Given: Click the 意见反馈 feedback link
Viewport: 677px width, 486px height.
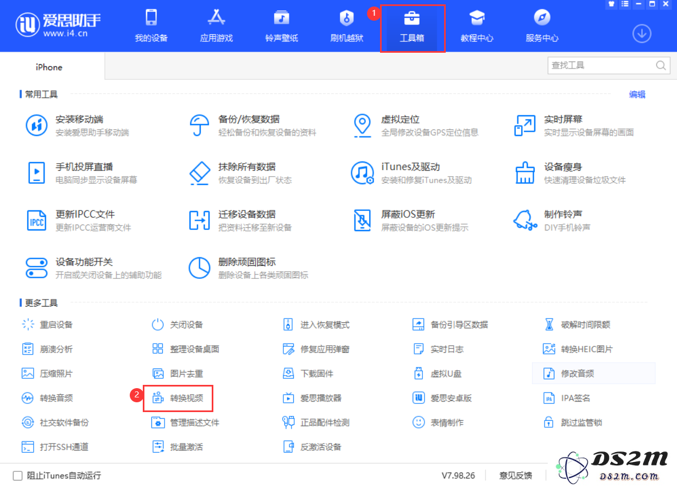Looking at the screenshot, I should click(x=516, y=476).
